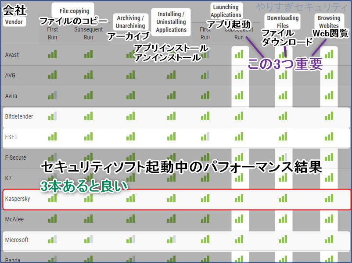Screen dimensions: 352x263
Task: Click the Launching Applications column header
Action: [x=226, y=11]
